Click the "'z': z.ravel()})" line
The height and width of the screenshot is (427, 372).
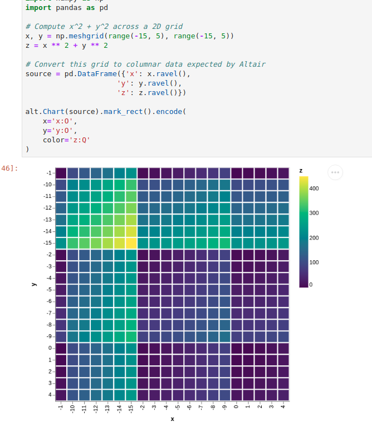(151, 93)
